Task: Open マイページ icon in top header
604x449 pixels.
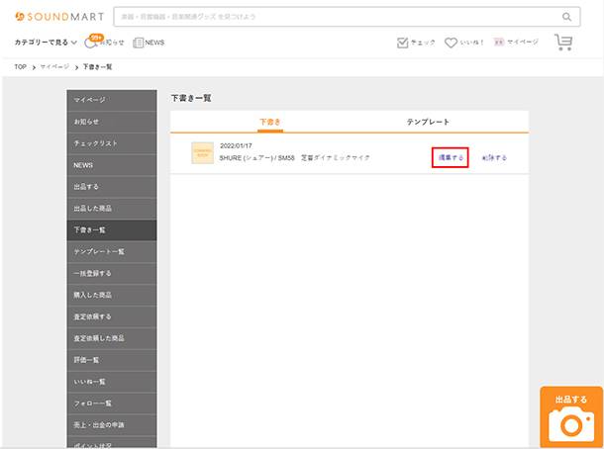Action: pos(515,43)
